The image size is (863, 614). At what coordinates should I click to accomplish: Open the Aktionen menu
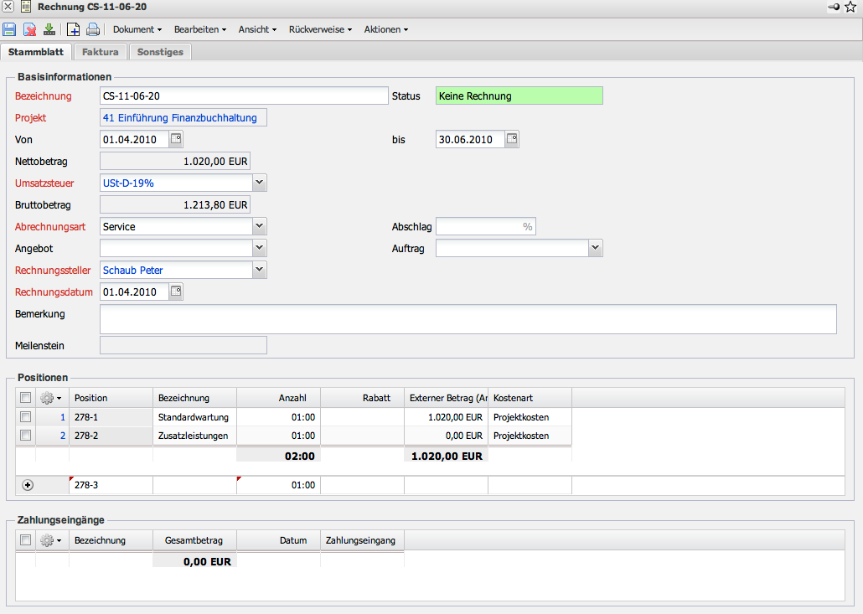coord(385,29)
